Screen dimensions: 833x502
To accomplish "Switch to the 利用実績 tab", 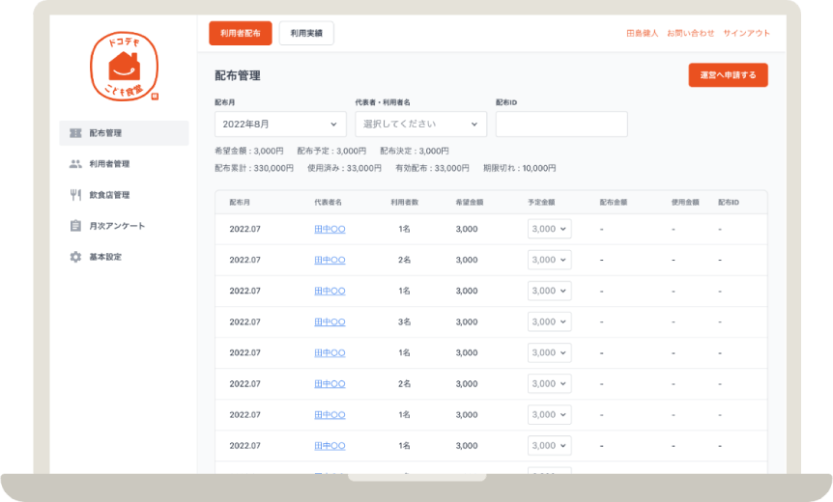I will (x=306, y=33).
